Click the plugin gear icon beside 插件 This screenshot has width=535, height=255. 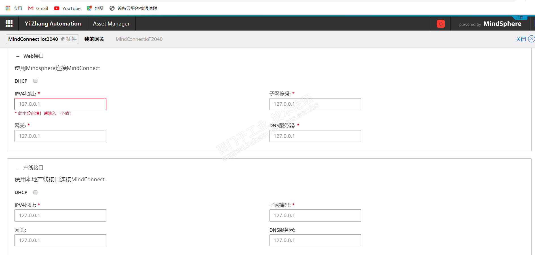[63, 39]
